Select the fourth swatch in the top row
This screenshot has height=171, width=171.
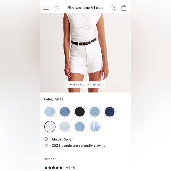(95, 112)
